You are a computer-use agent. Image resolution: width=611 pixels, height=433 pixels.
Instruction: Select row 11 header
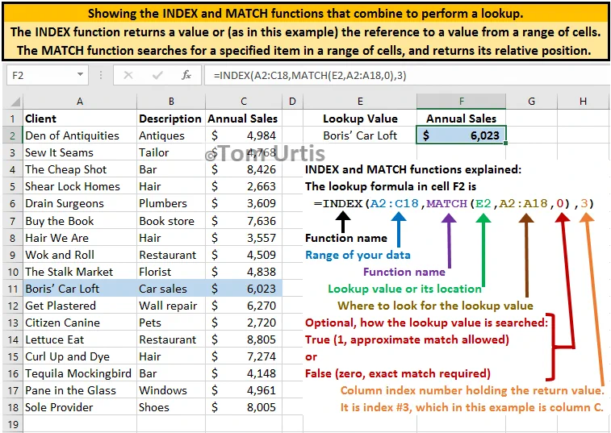coord(13,289)
